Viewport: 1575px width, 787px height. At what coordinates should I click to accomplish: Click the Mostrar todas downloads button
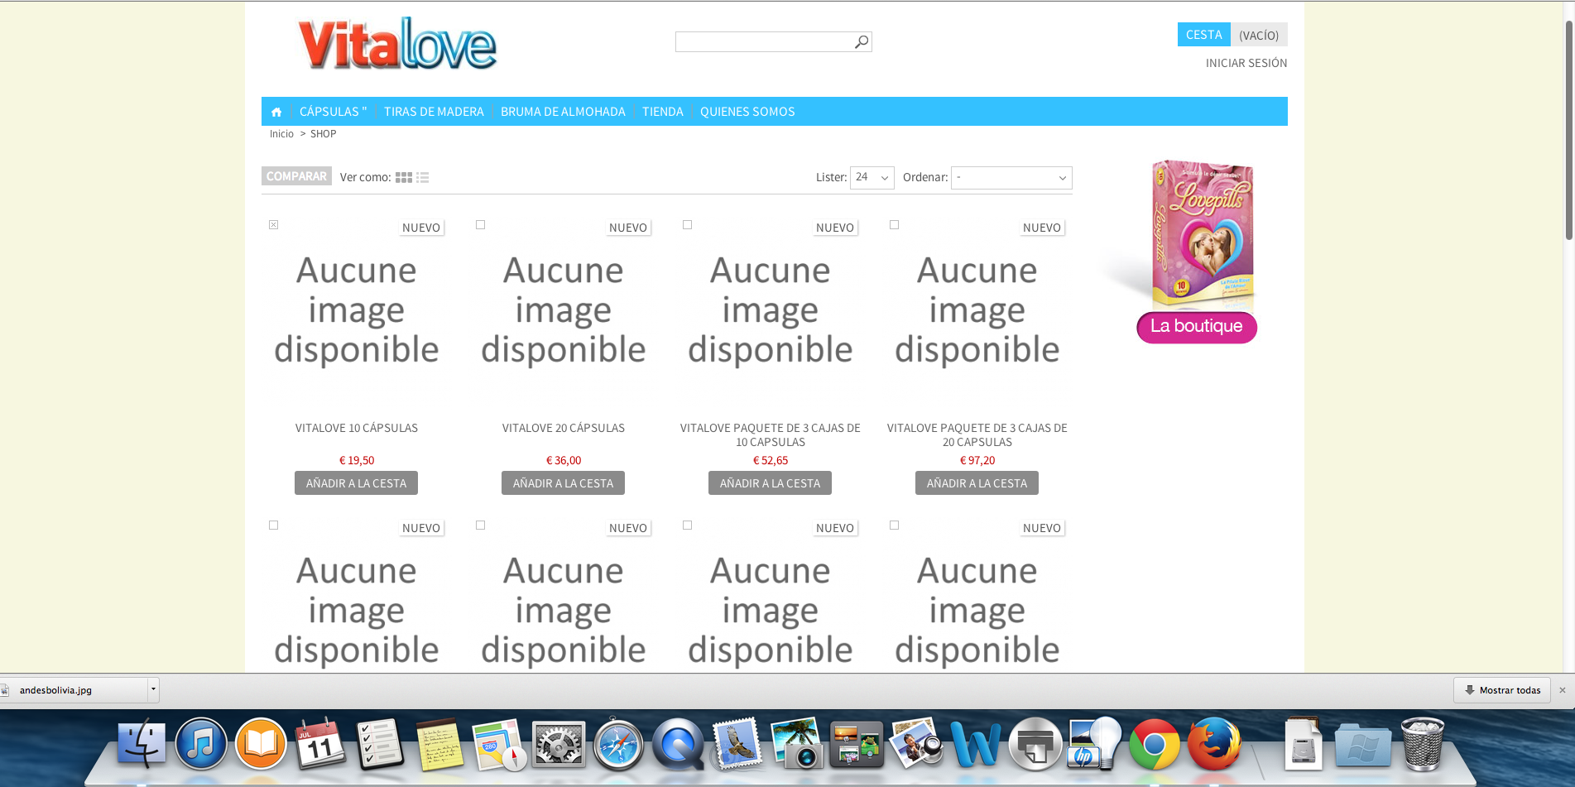[1502, 690]
